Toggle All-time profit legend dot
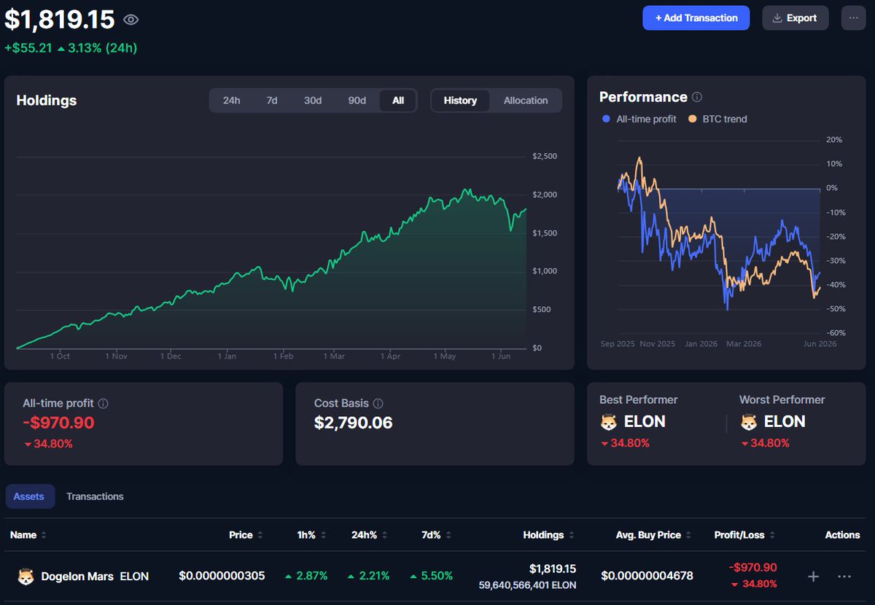875x605 pixels. tap(606, 119)
